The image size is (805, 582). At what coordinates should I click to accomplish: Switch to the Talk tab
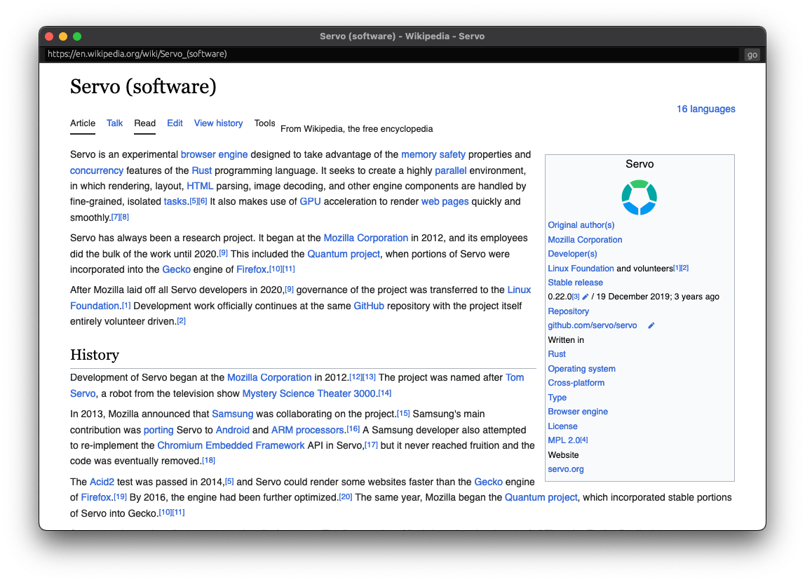pos(114,123)
